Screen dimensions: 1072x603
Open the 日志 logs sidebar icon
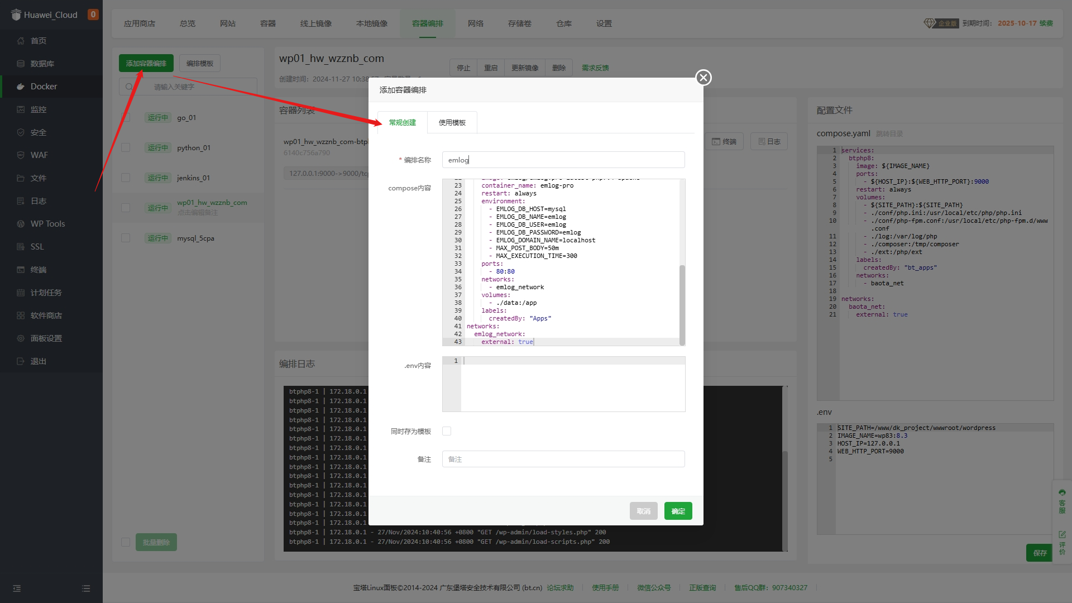tap(21, 201)
